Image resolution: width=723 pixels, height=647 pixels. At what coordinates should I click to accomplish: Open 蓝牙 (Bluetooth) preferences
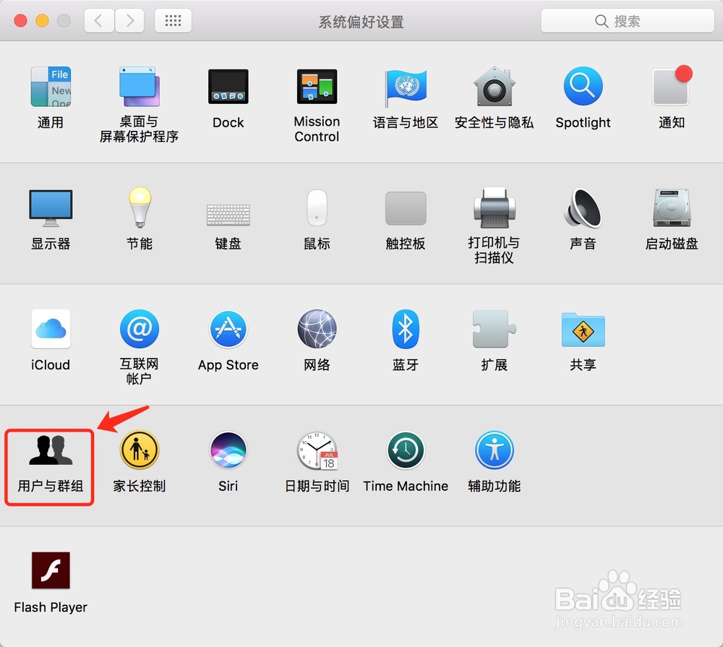pyautogui.click(x=406, y=329)
